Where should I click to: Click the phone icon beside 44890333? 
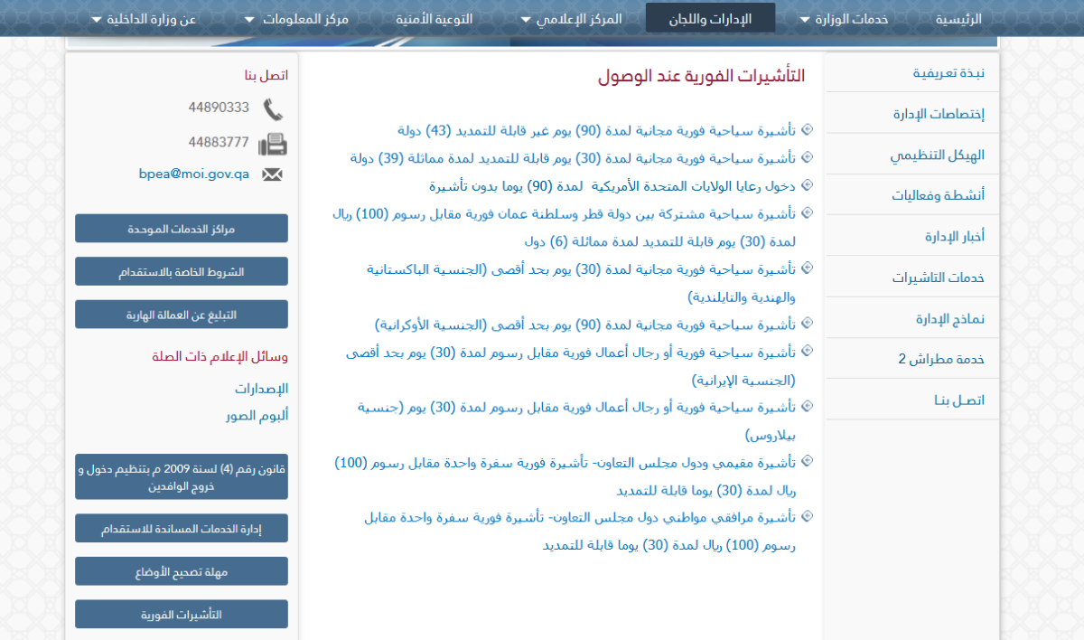coord(273,109)
